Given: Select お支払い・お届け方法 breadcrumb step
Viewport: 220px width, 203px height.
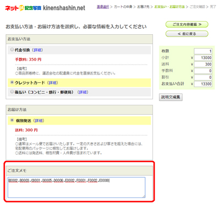Looking at the screenshot, I should [x=169, y=7].
